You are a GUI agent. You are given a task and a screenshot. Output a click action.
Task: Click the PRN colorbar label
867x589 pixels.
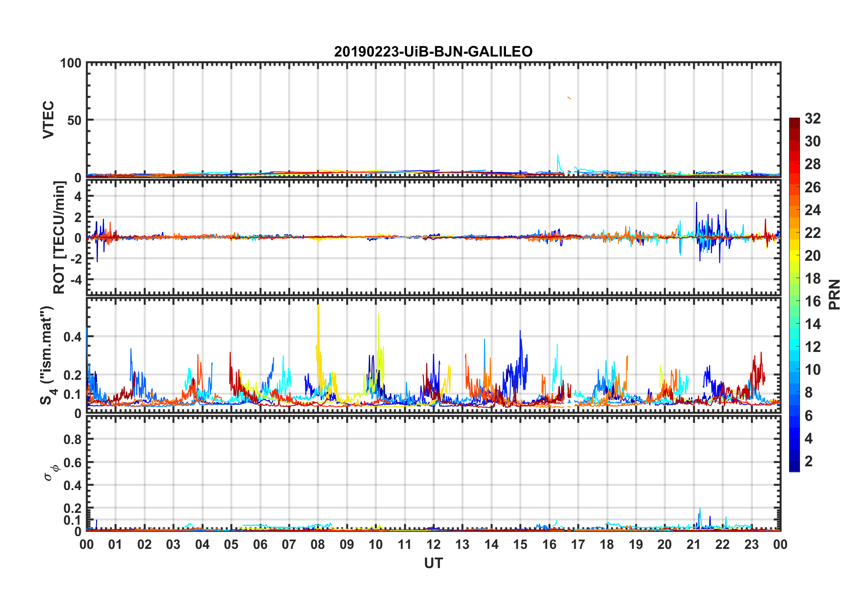tap(835, 294)
